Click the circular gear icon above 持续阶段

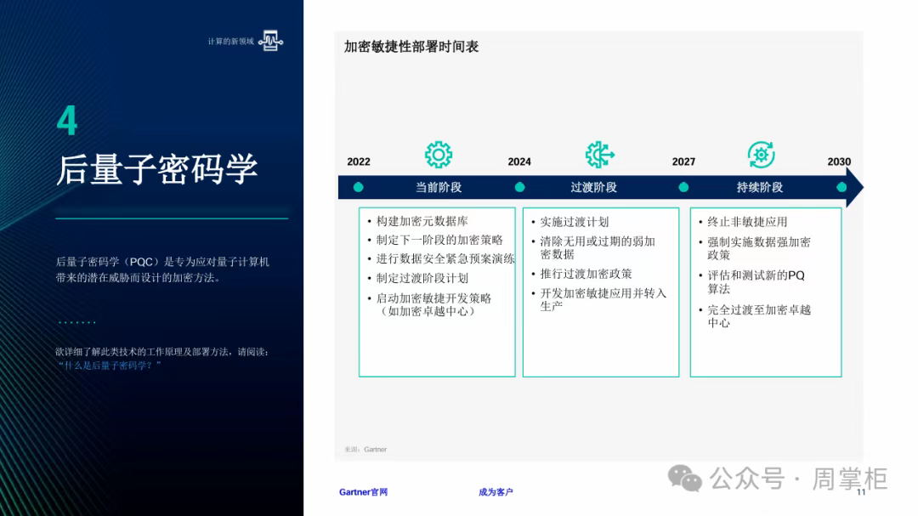click(x=761, y=155)
